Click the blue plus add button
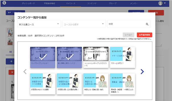Image resolution: width=172 pixels, height=101 pixels. (10, 61)
